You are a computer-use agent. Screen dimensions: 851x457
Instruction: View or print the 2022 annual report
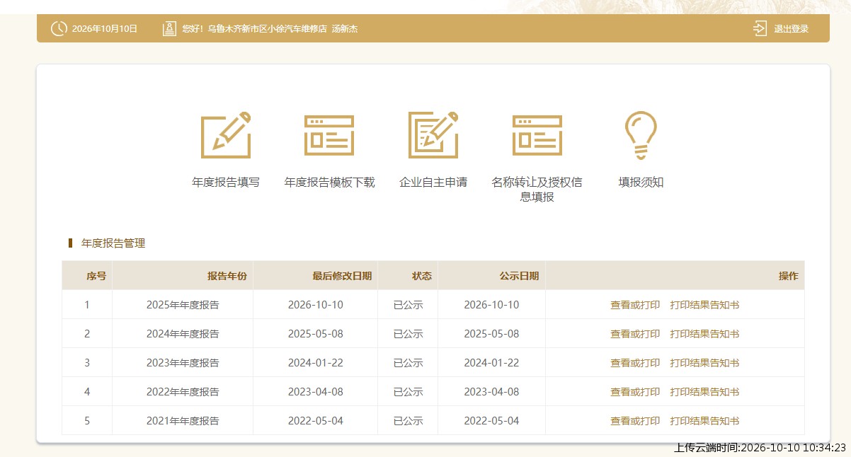pos(635,392)
